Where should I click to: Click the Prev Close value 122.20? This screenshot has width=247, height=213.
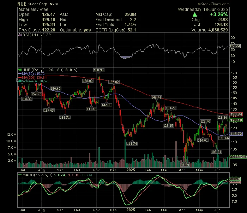[x=49, y=30]
